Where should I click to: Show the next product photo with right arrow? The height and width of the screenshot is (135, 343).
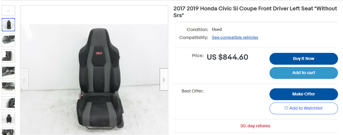point(164,79)
